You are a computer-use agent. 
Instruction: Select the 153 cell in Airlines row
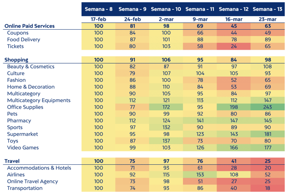[x=200, y=175]
